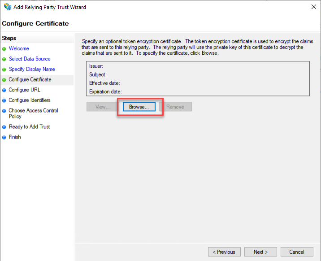The image size is (321, 261).
Task: Cancel the relying party trust wizard
Action: click(x=297, y=252)
